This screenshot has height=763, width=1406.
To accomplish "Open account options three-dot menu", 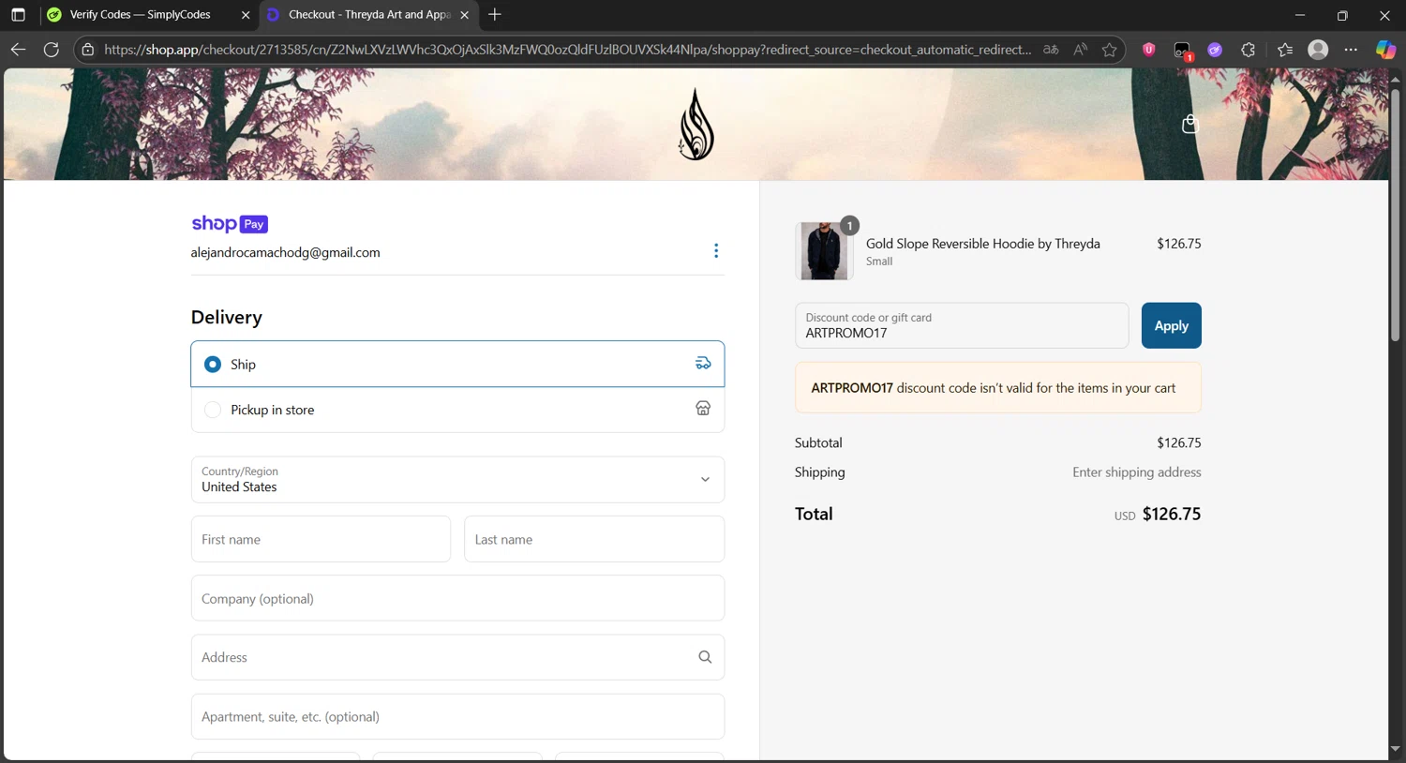I will (x=716, y=251).
